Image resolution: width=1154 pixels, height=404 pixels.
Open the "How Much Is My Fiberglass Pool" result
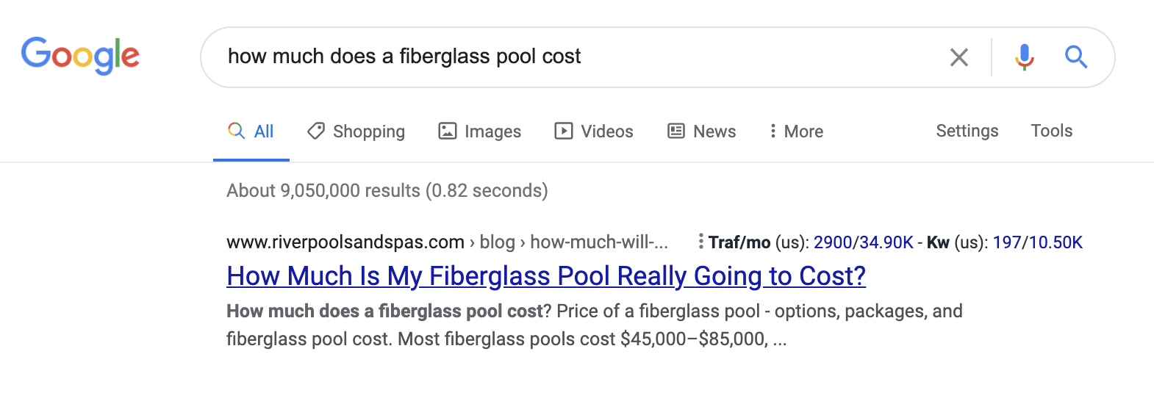point(546,276)
